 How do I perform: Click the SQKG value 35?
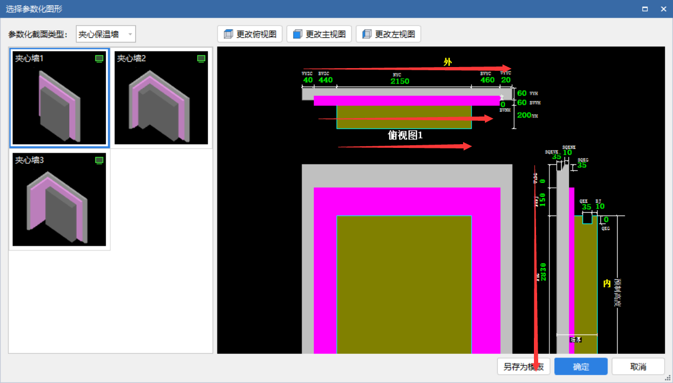coord(582,165)
